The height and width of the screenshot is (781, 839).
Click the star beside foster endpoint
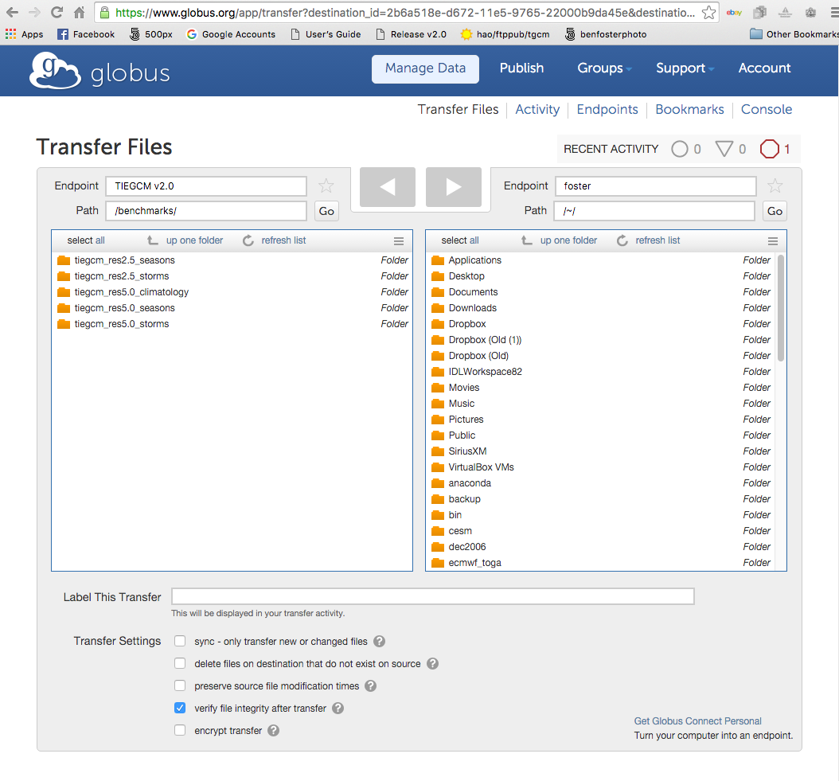[775, 186]
